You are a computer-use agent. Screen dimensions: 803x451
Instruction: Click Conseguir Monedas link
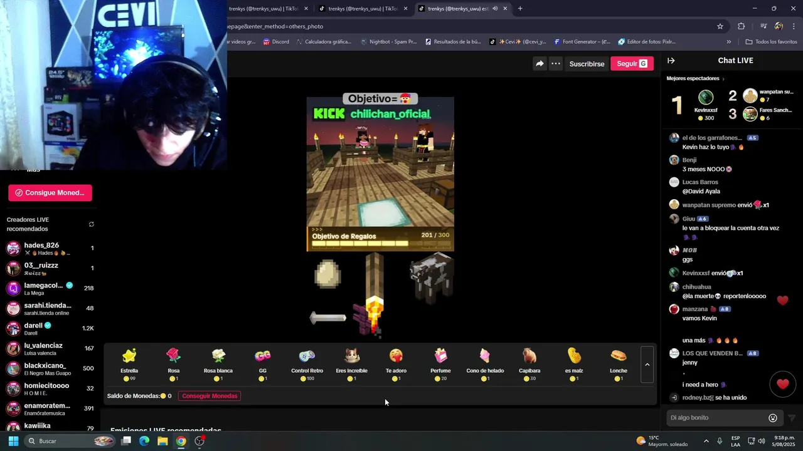[210, 396]
